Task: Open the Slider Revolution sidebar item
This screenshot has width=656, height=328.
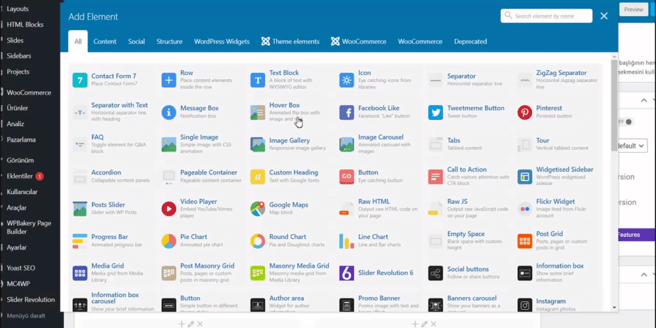Action: click(31, 300)
